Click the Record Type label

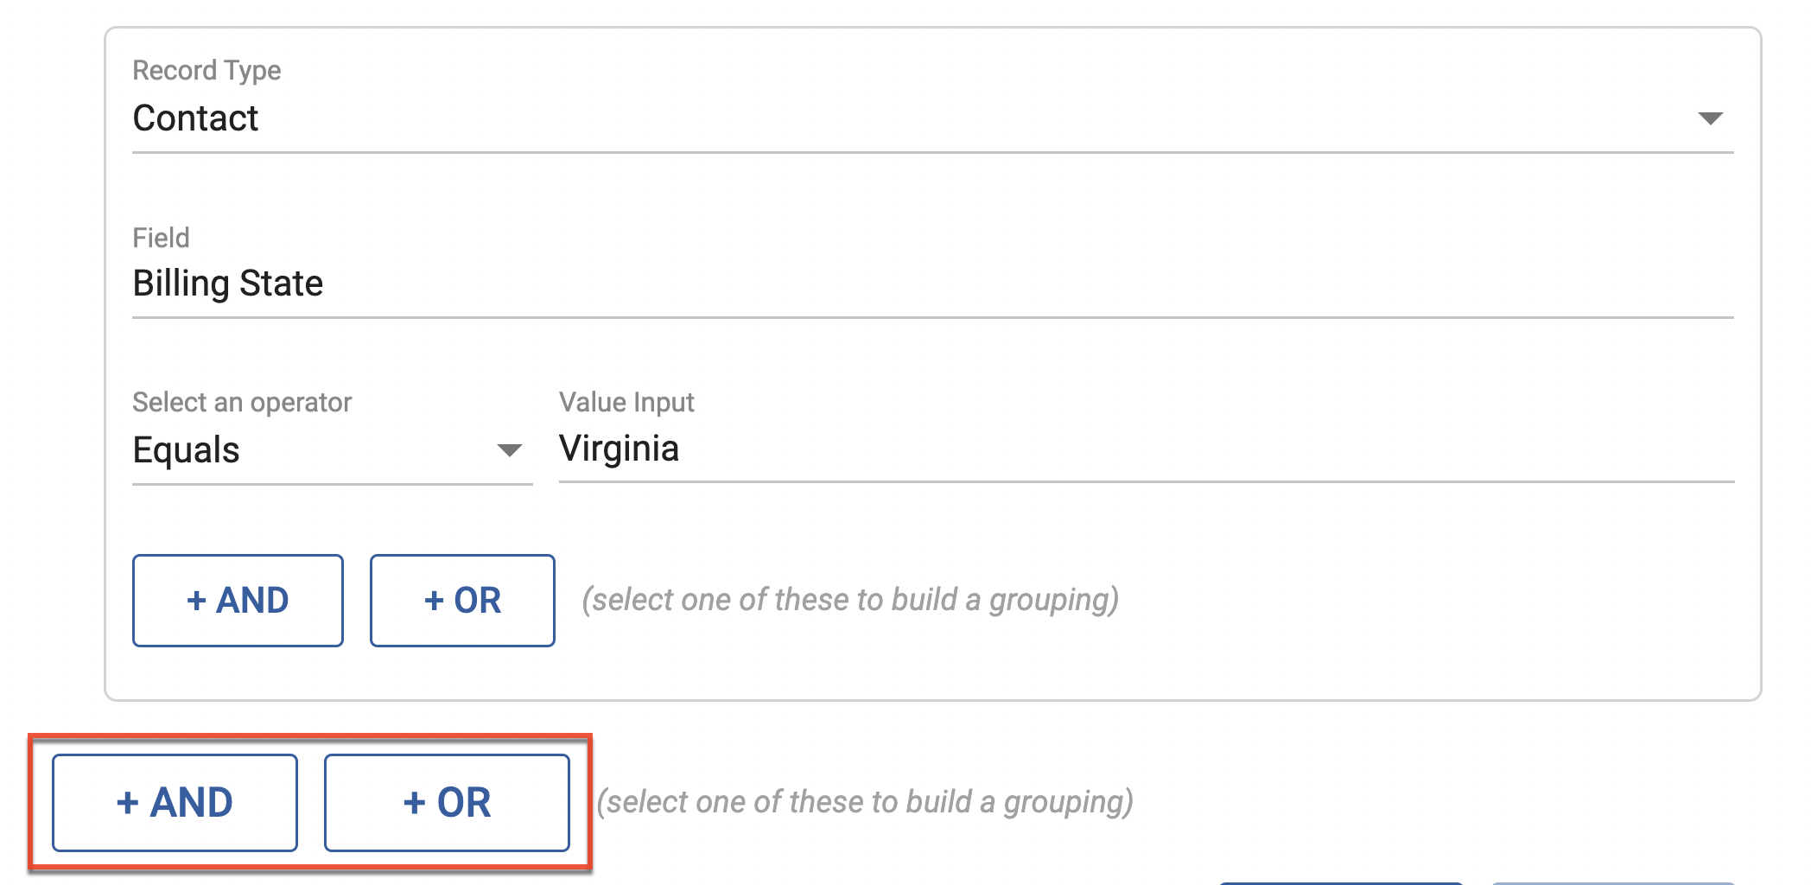point(207,70)
